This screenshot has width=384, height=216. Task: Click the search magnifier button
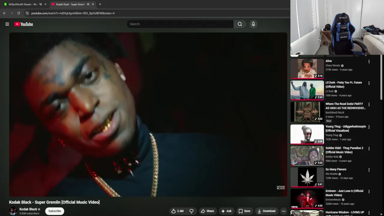[240, 24]
